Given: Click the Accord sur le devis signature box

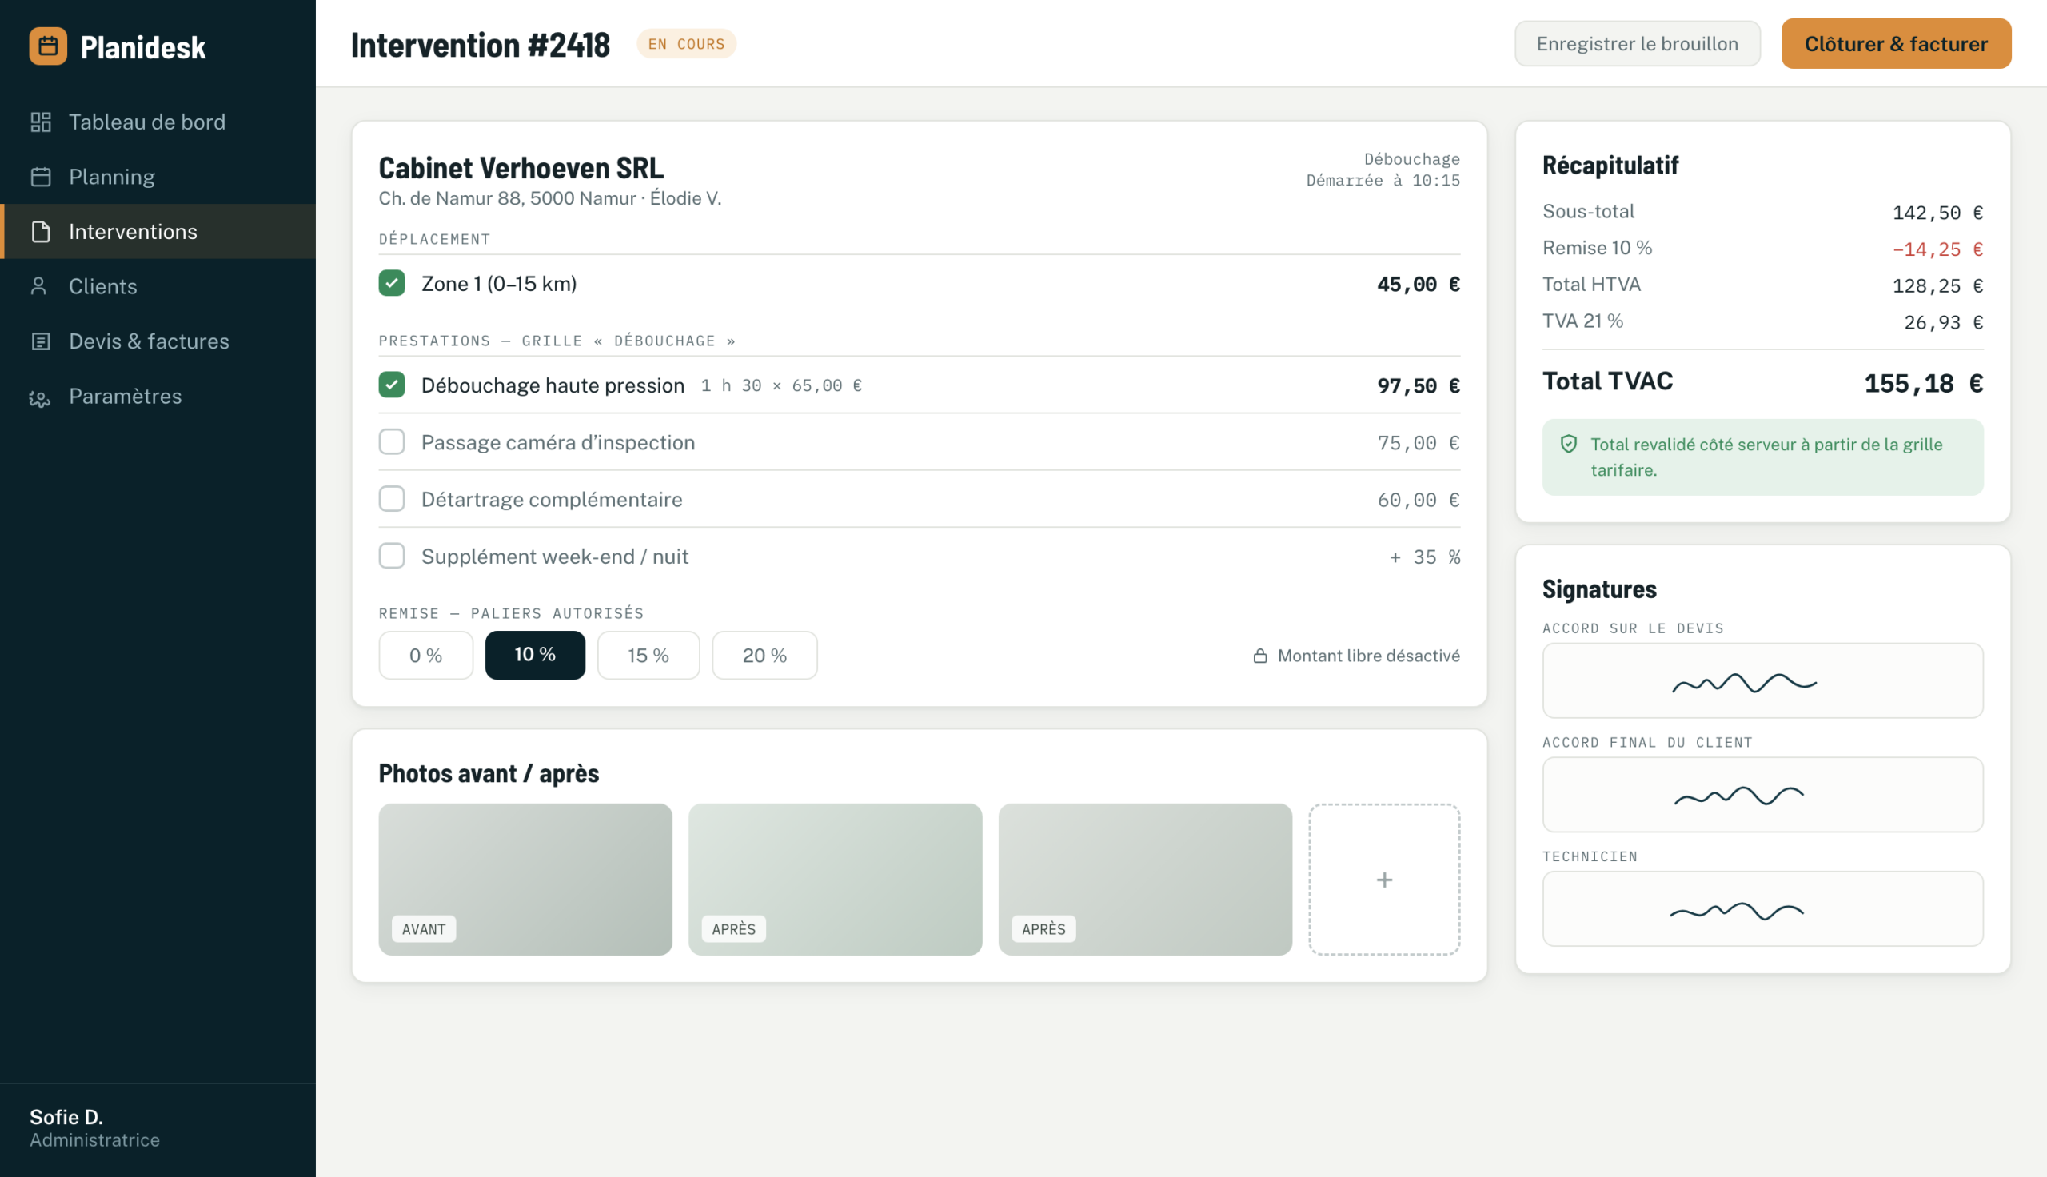Looking at the screenshot, I should point(1762,680).
